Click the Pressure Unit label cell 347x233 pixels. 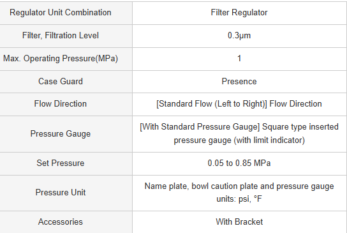66,193
